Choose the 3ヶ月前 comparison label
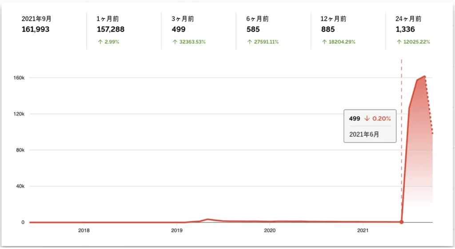 (x=183, y=19)
